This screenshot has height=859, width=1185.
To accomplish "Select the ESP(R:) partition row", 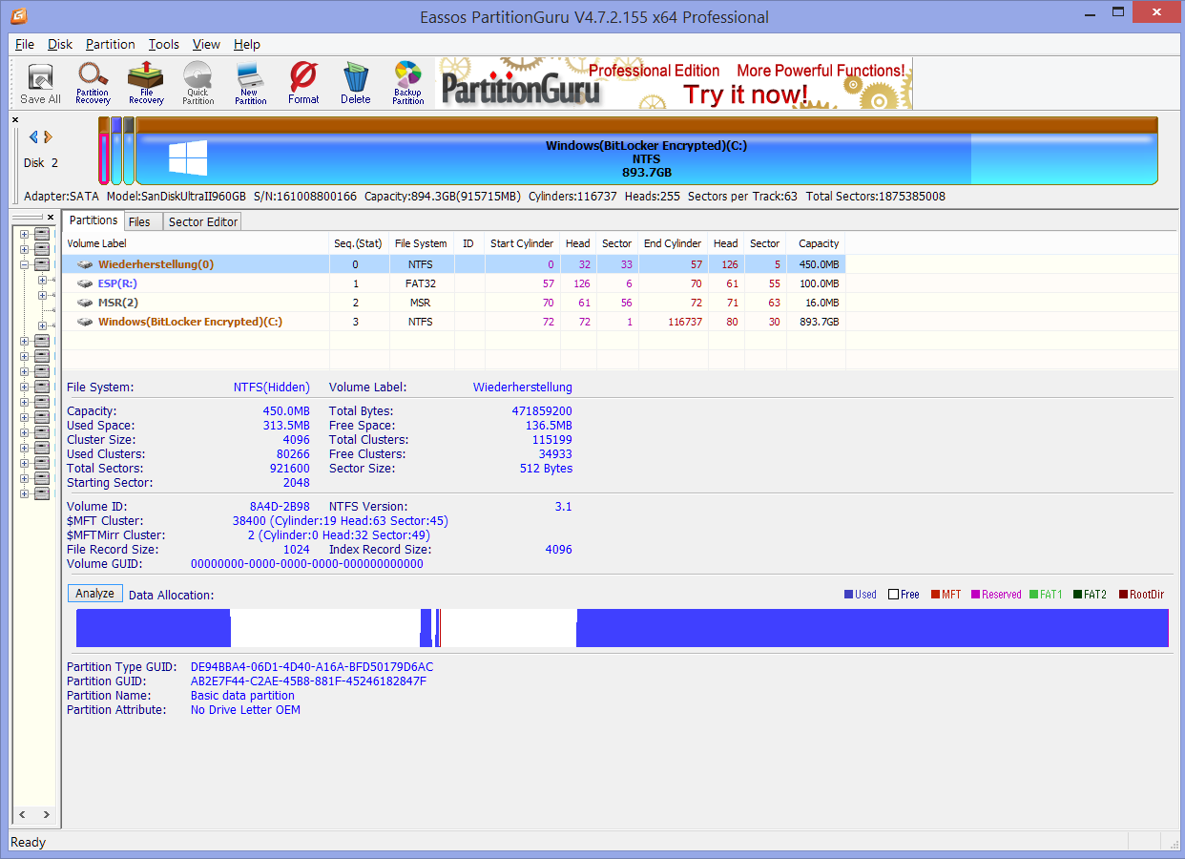I will 454,283.
